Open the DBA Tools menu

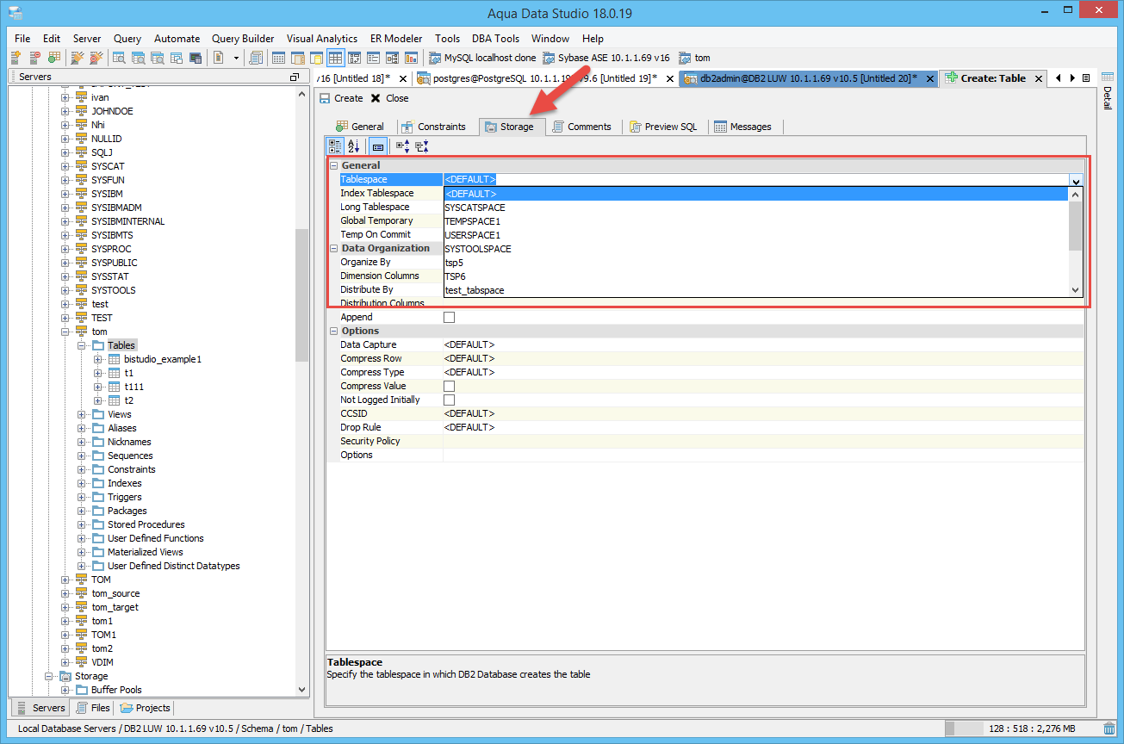pyautogui.click(x=495, y=39)
